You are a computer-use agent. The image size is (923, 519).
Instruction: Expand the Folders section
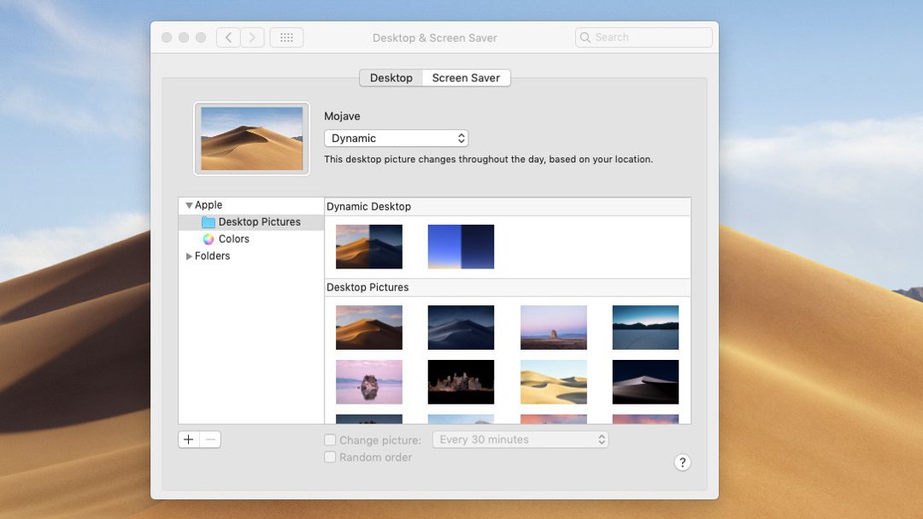click(x=189, y=256)
